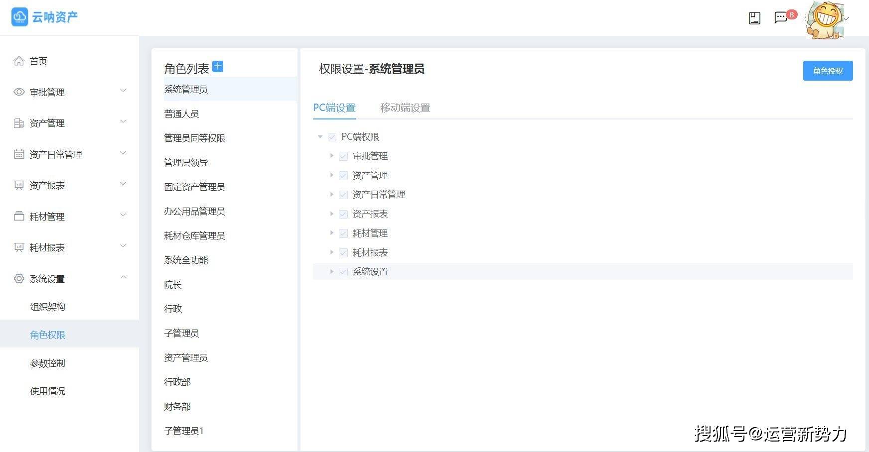Screen dimensions: 869x452
Task: Expand the 资产管理 permission tree node
Action: point(331,175)
